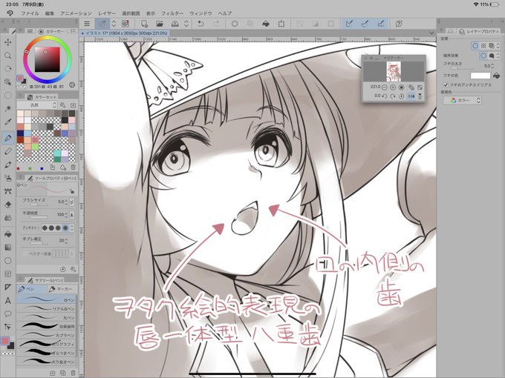Toggle the anti-aliasing checkbox for the border edge
The width and height of the screenshot is (505, 378).
446,84
